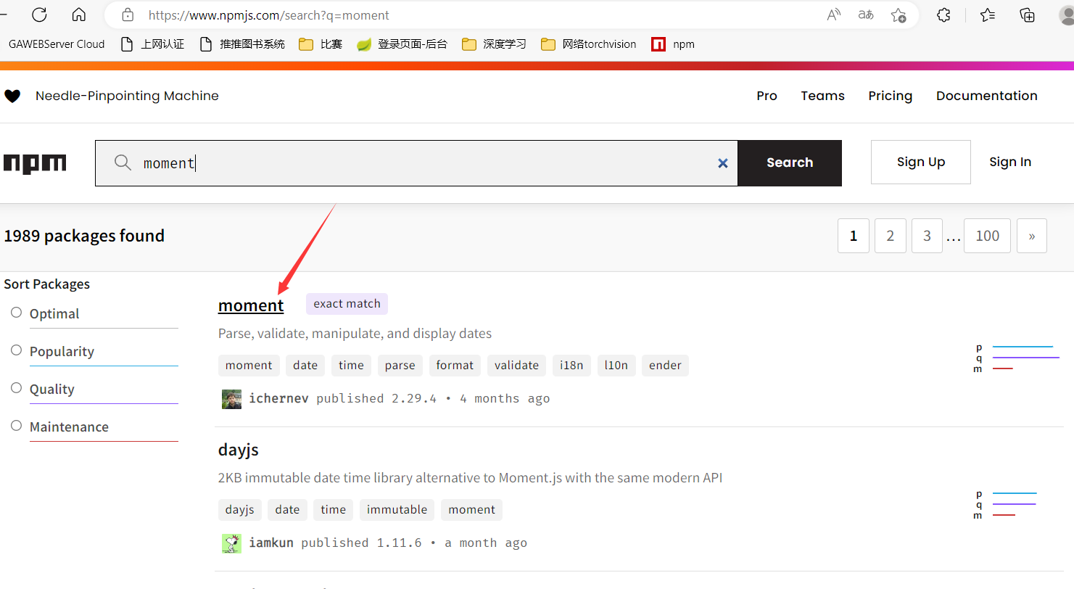The height and width of the screenshot is (589, 1074).
Task: Click moment's popularity score bar
Action: [1023, 347]
